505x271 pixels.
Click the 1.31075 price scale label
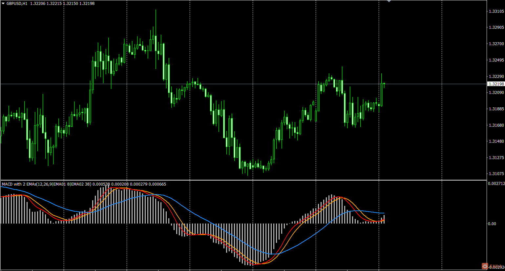496,174
